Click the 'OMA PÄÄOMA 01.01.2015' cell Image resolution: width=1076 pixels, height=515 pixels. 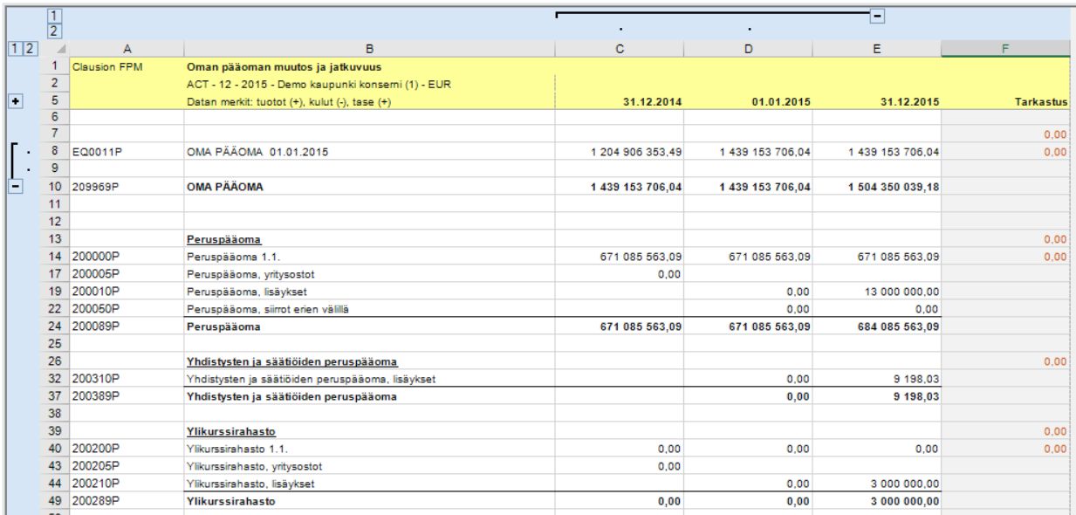pos(370,151)
